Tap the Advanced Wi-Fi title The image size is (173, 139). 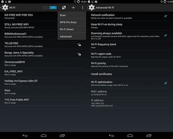[105, 8]
